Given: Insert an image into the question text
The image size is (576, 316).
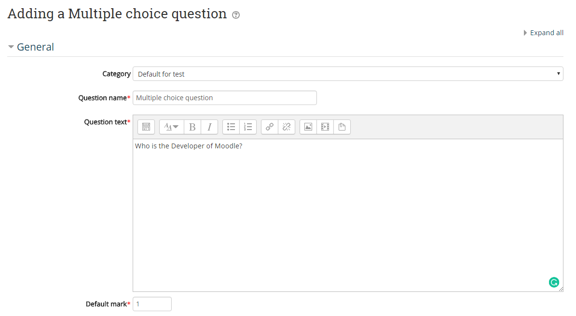Looking at the screenshot, I should [308, 127].
